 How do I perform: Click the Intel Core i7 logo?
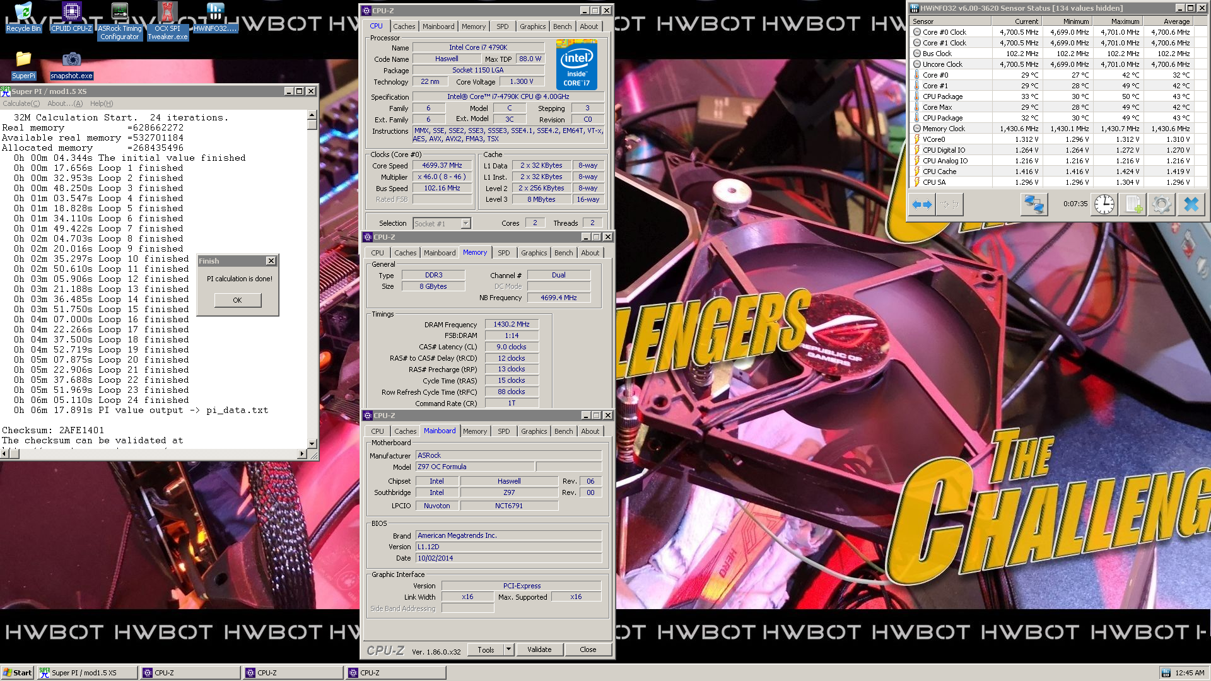point(576,64)
